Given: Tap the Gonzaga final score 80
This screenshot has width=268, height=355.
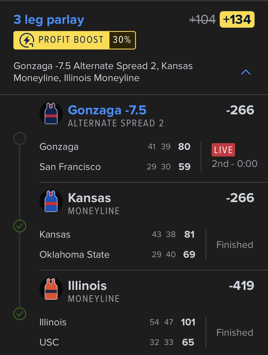Looking at the screenshot, I should pos(184,146).
